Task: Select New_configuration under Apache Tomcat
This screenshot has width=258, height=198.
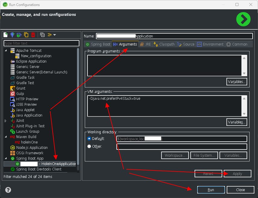Action: click(x=36, y=56)
